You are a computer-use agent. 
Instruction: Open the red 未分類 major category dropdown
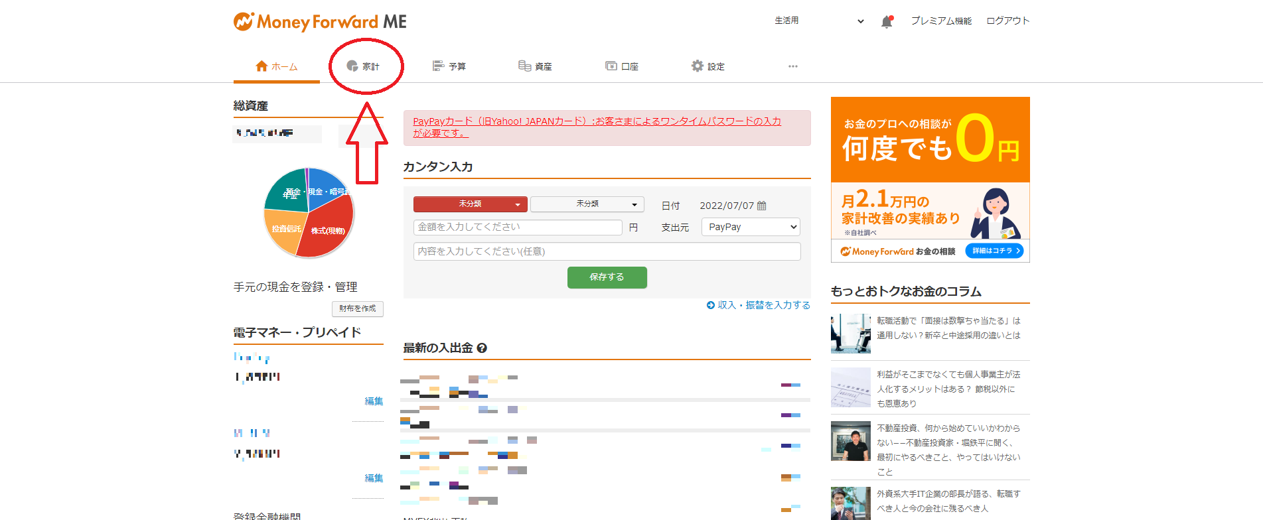tap(471, 204)
